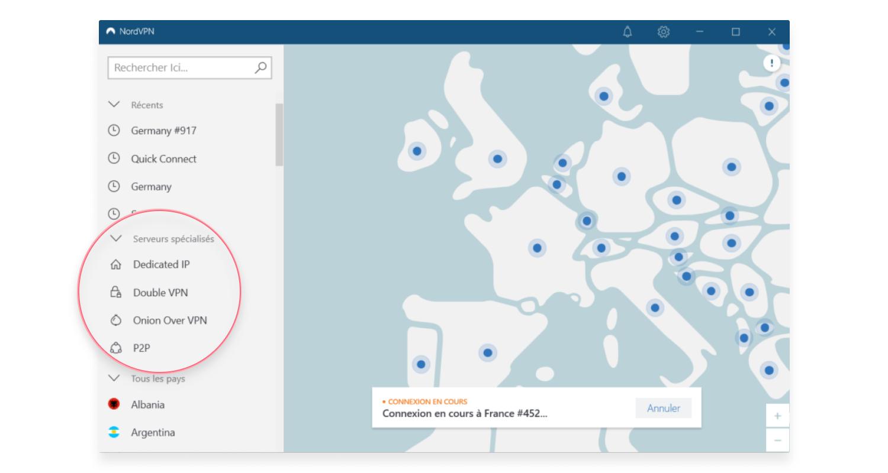The image size is (888, 473).
Task: Click the connection status message text
Action: (465, 413)
